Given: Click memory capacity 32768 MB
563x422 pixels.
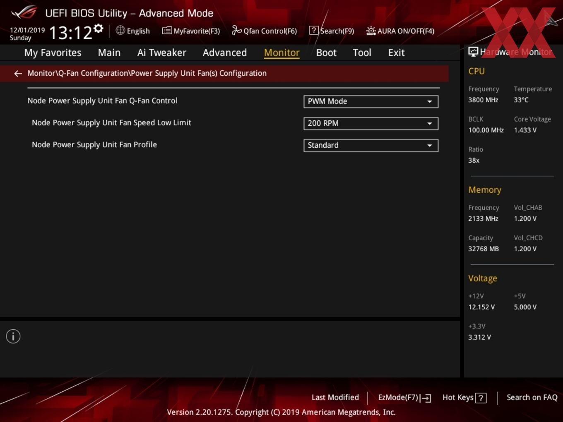Looking at the screenshot, I should [484, 249].
